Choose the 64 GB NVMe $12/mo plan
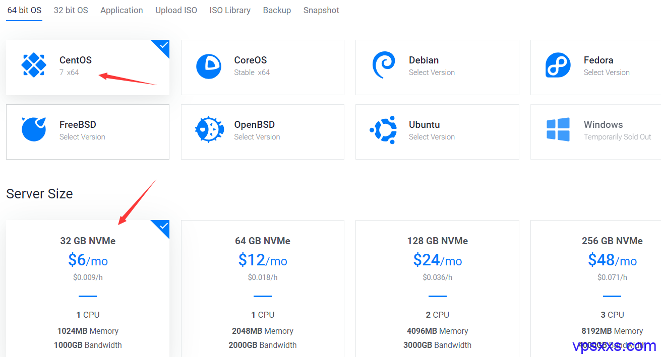Viewport: 661px width, 357px height. (262, 289)
